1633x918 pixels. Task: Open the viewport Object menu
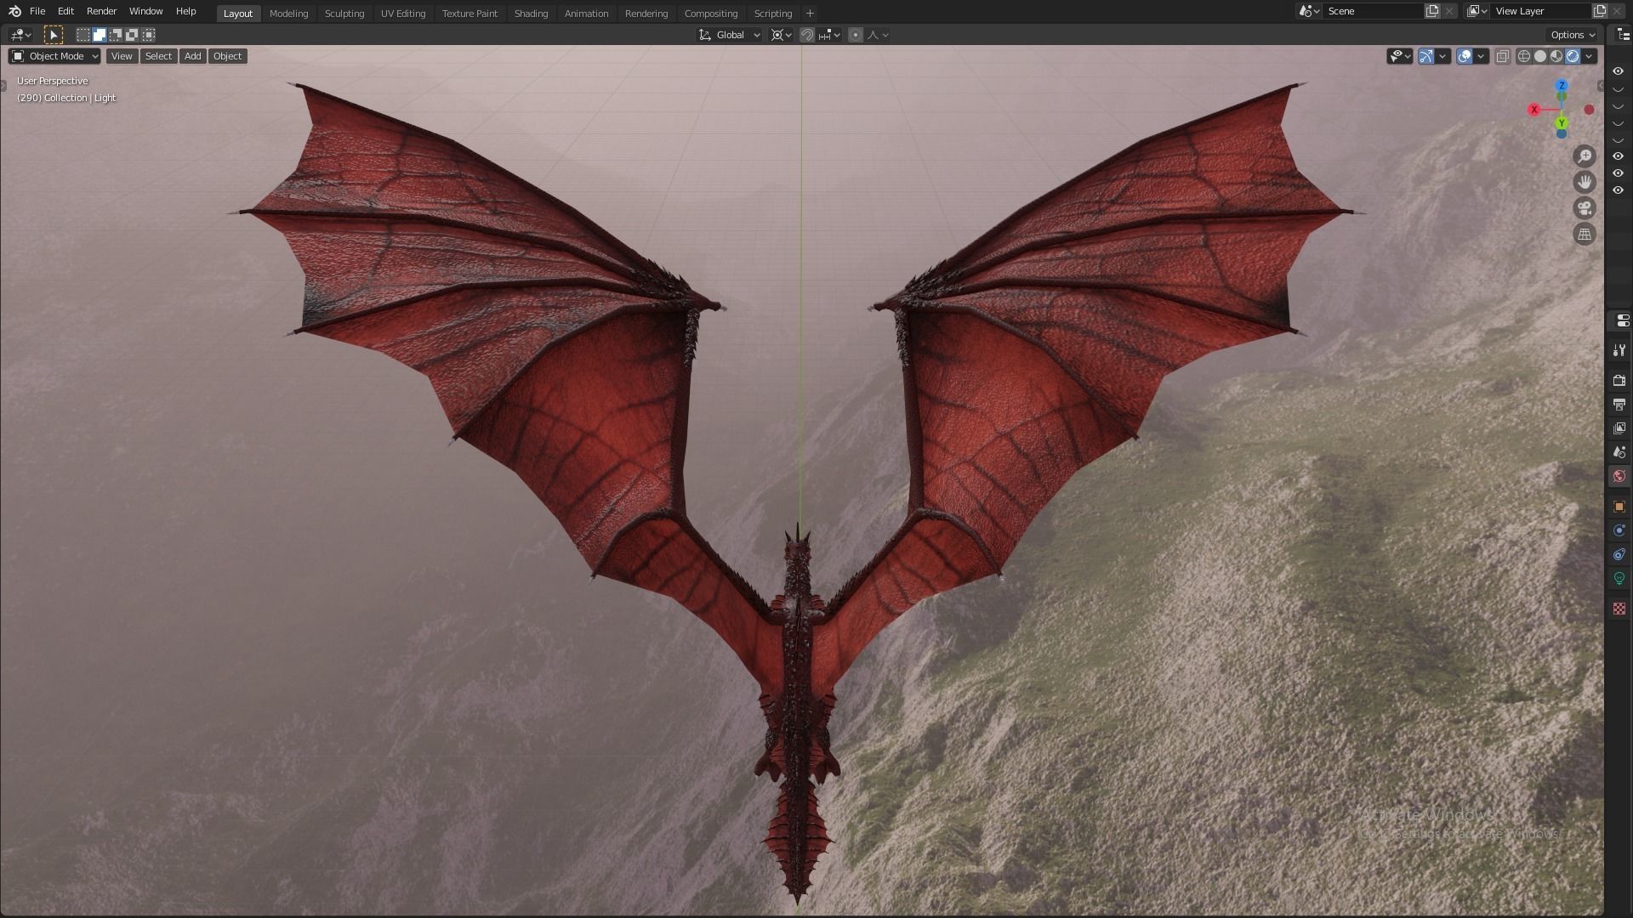coord(227,56)
